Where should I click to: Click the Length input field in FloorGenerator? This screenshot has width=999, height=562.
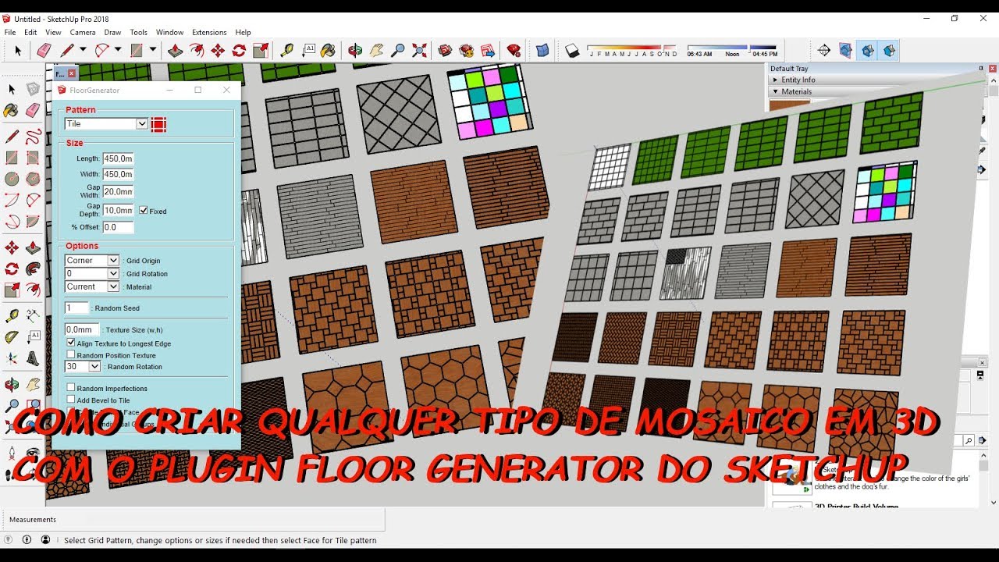coord(118,158)
